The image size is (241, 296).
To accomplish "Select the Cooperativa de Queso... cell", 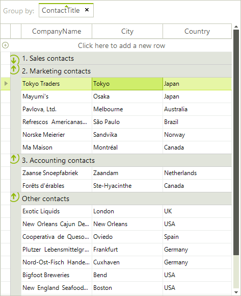I will 57,237.
